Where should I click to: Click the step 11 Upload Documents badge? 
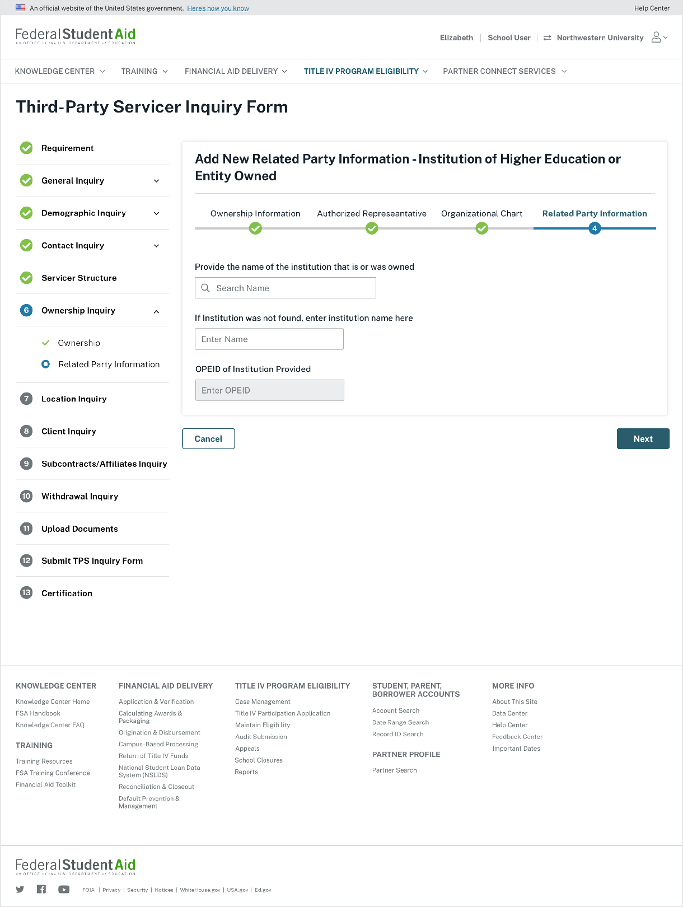26,529
